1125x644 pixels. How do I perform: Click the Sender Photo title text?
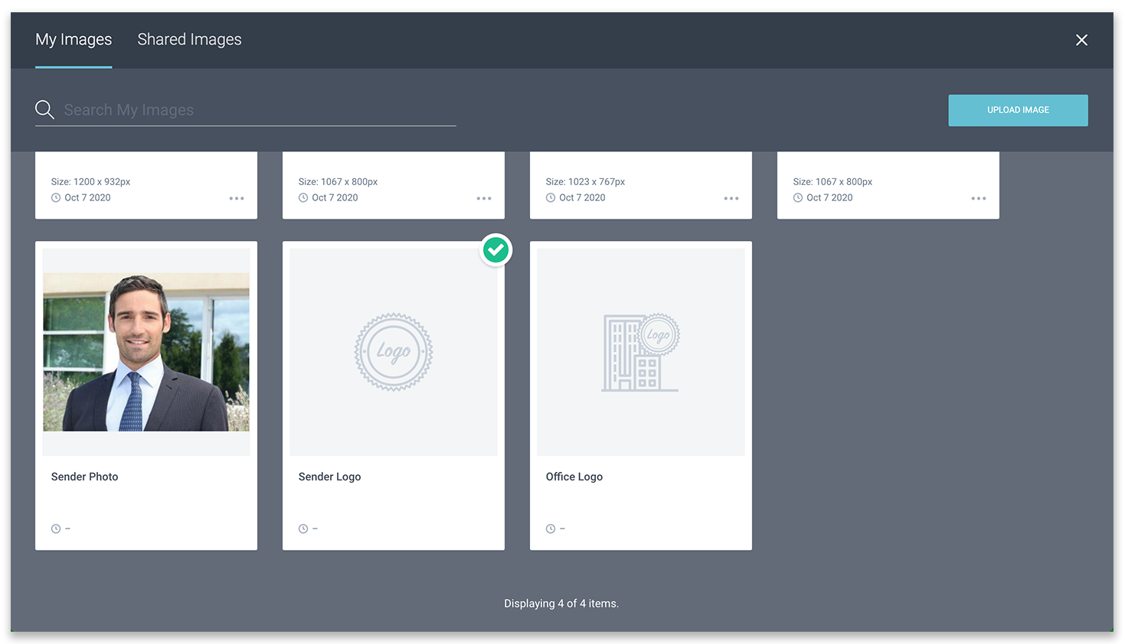click(x=84, y=476)
